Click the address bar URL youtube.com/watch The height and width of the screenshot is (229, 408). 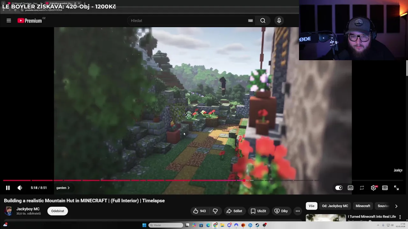tap(44, 10)
